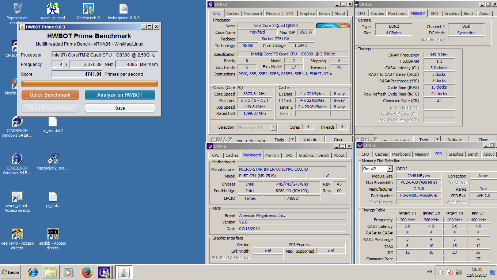
Task: Click the Show desktop strip at taskbar end
Action: [493, 272]
